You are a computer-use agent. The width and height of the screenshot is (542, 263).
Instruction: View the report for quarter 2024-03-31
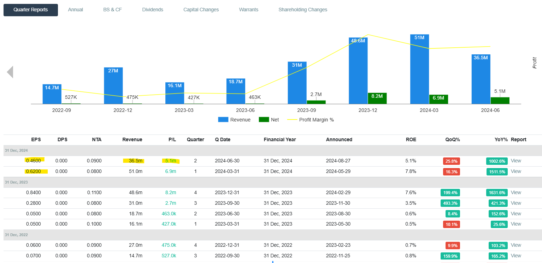[x=516, y=171]
